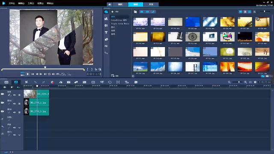Open the Auto Music icon
The image size is (274, 154).
pyautogui.click(x=68, y=82)
